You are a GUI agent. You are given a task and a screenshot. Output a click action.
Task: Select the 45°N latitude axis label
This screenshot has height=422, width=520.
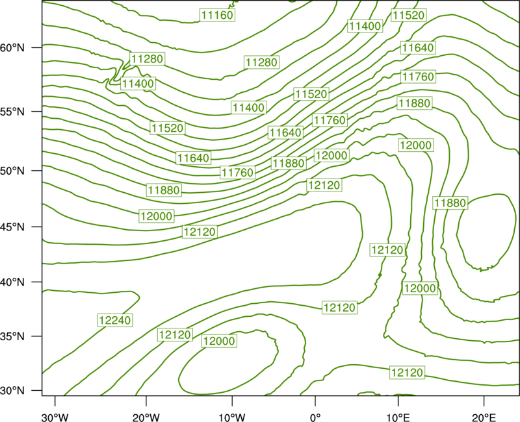tap(12, 227)
